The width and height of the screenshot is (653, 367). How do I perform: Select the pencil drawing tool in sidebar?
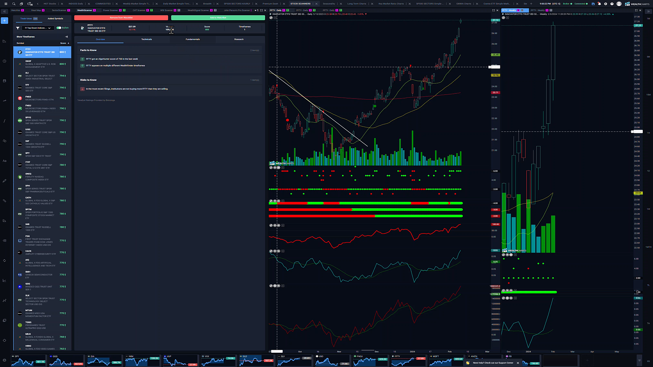(x=4, y=181)
